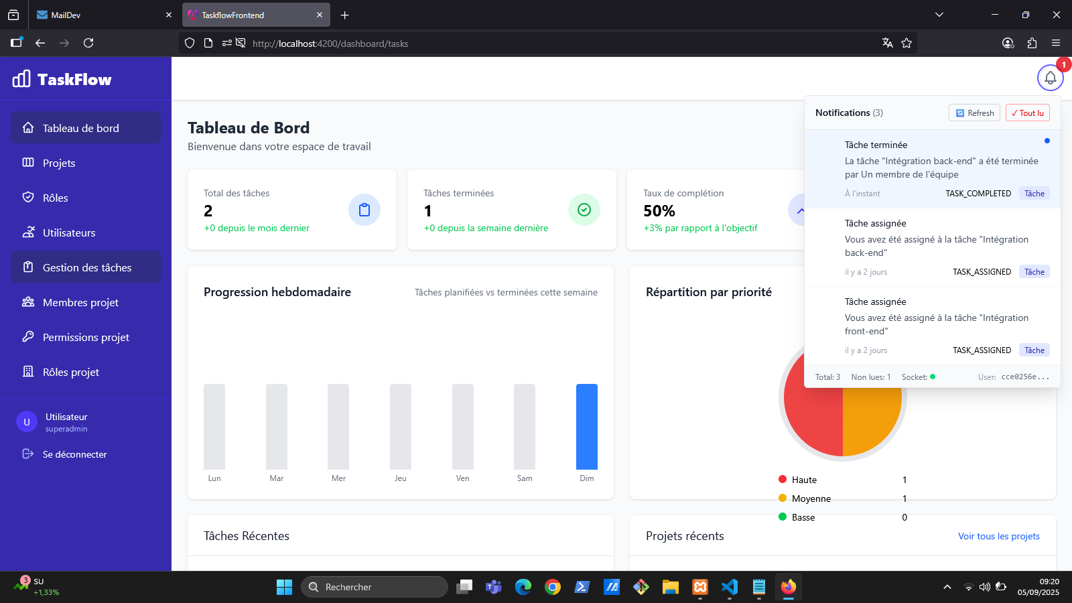The image size is (1072, 603).
Task: Follow the Voir tous les projets link
Action: coord(999,536)
